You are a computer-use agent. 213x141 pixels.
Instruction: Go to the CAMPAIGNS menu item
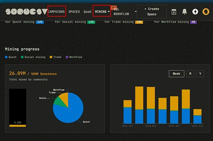point(56,12)
